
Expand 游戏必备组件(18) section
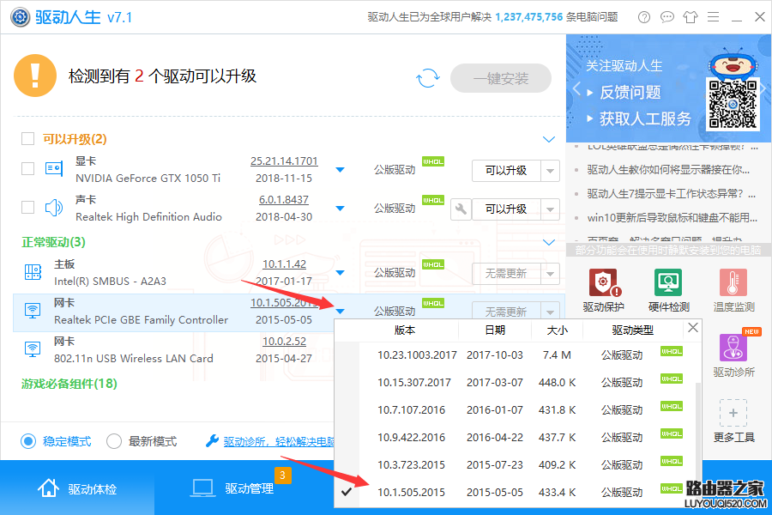69,384
